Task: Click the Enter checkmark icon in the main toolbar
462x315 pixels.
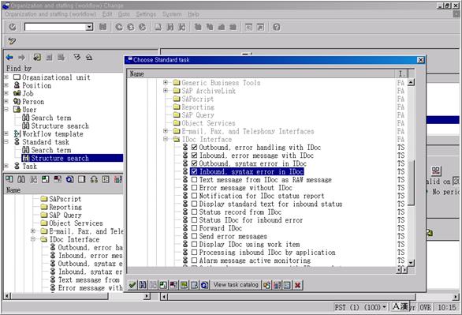Action: [x=13, y=27]
